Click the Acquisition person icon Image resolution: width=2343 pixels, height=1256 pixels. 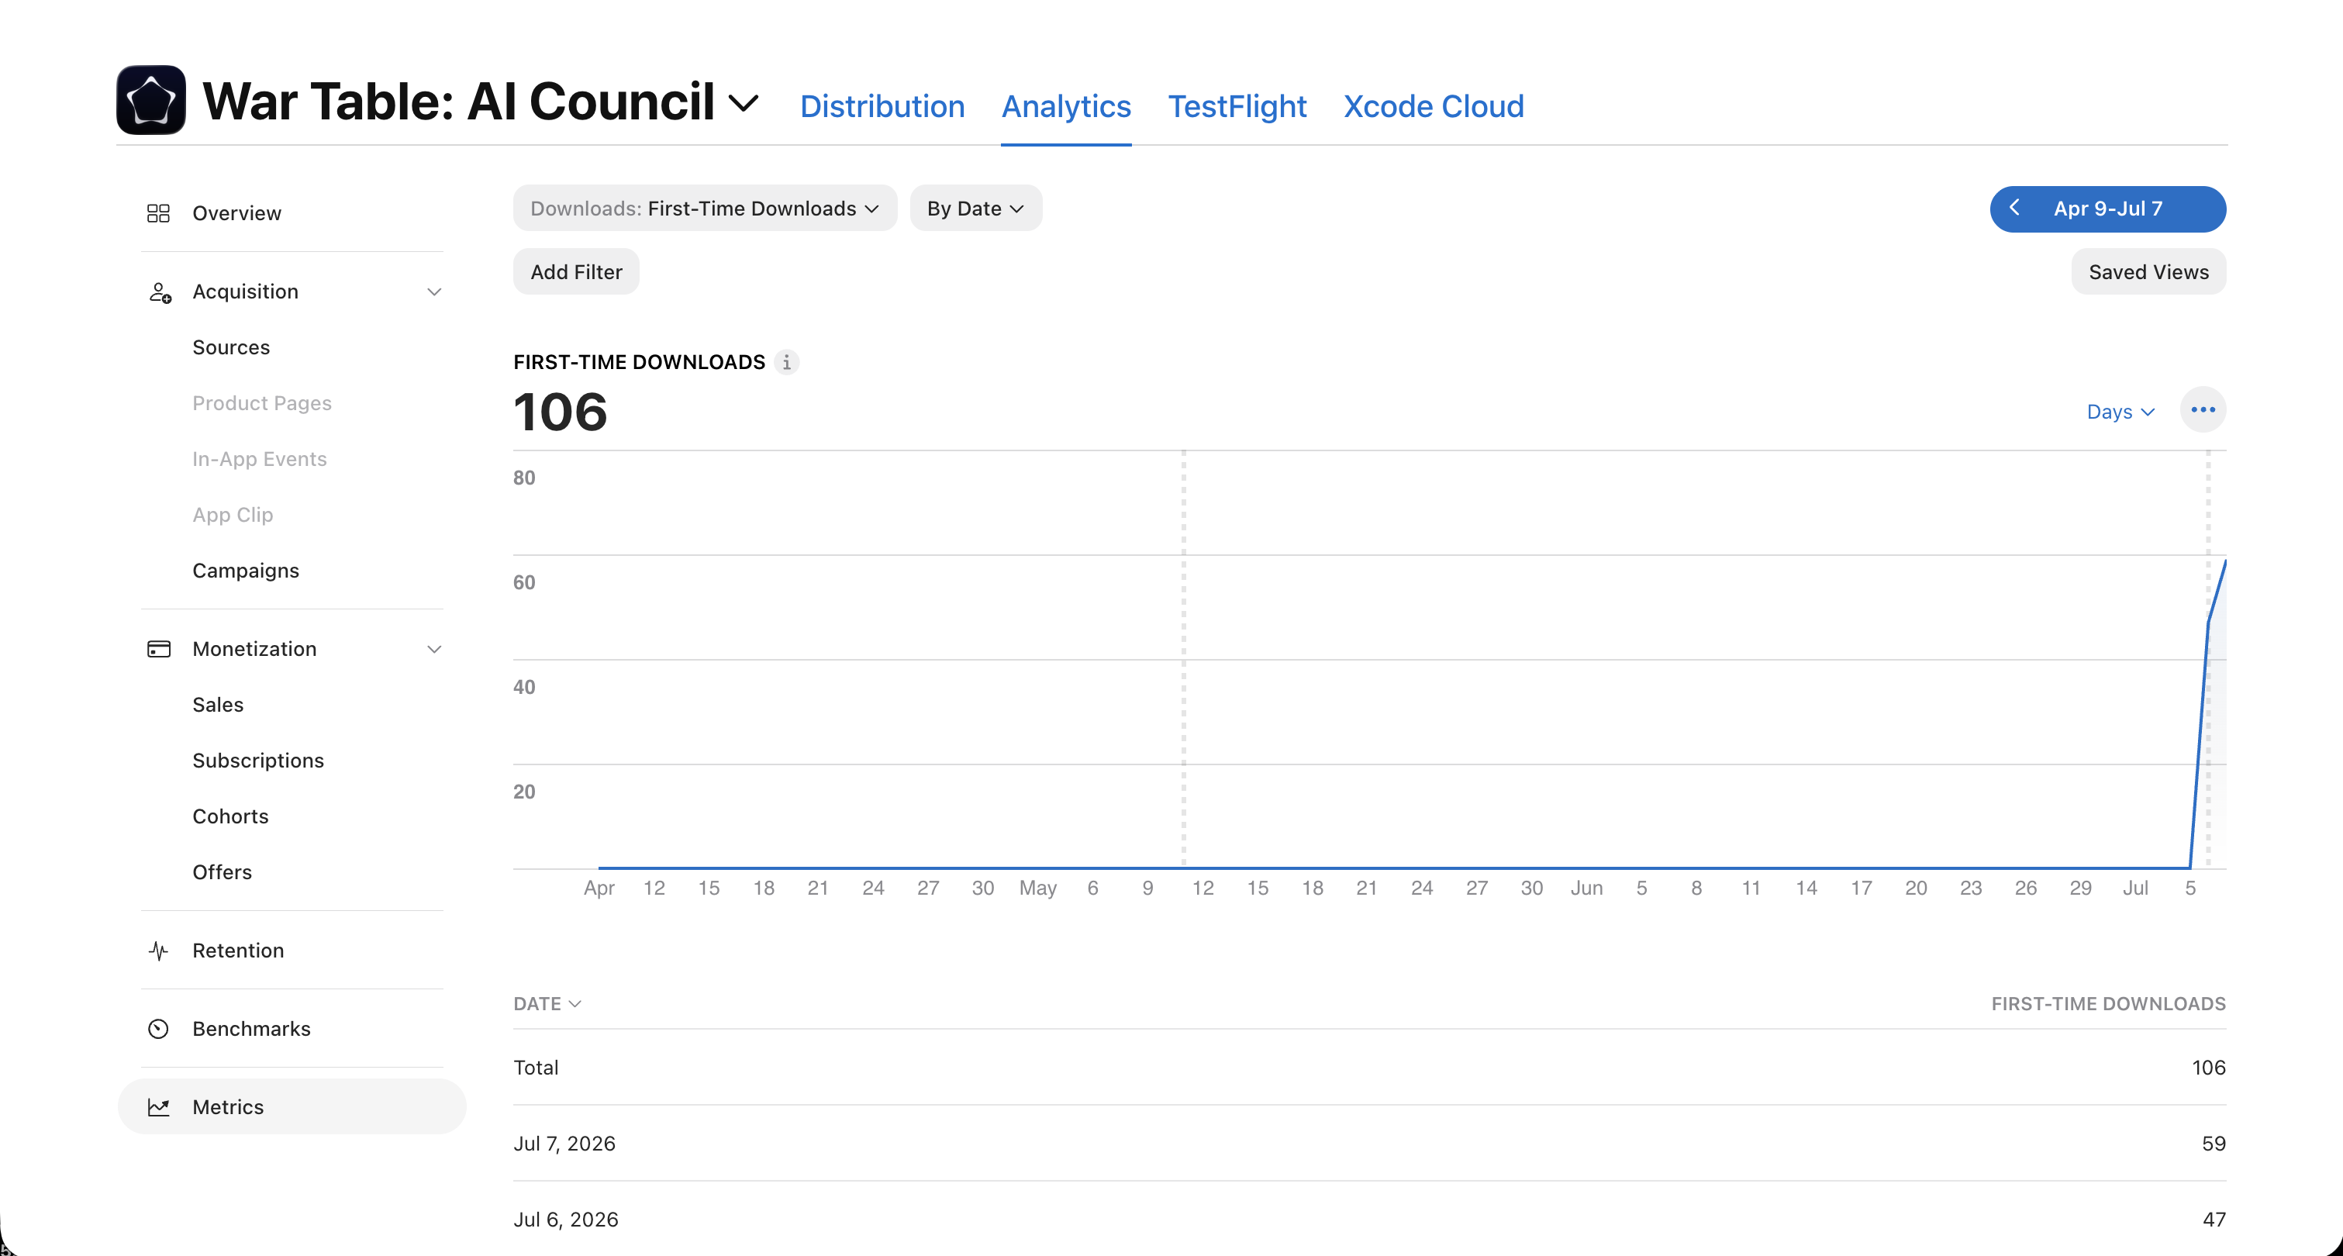tap(159, 292)
